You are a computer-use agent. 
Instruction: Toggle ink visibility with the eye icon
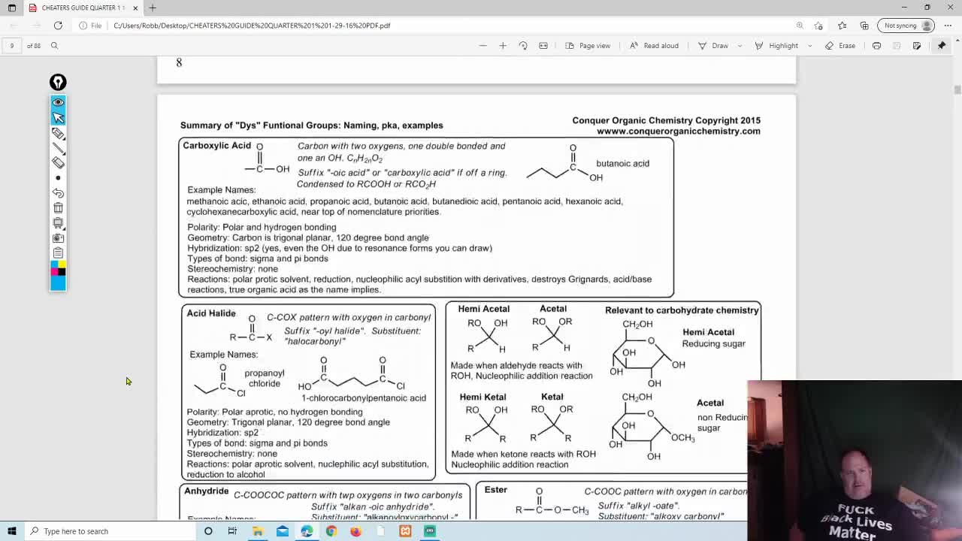pyautogui.click(x=58, y=102)
